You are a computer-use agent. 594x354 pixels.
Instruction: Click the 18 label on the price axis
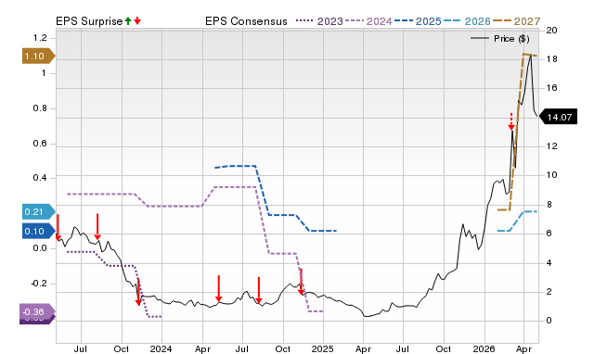tap(551, 59)
